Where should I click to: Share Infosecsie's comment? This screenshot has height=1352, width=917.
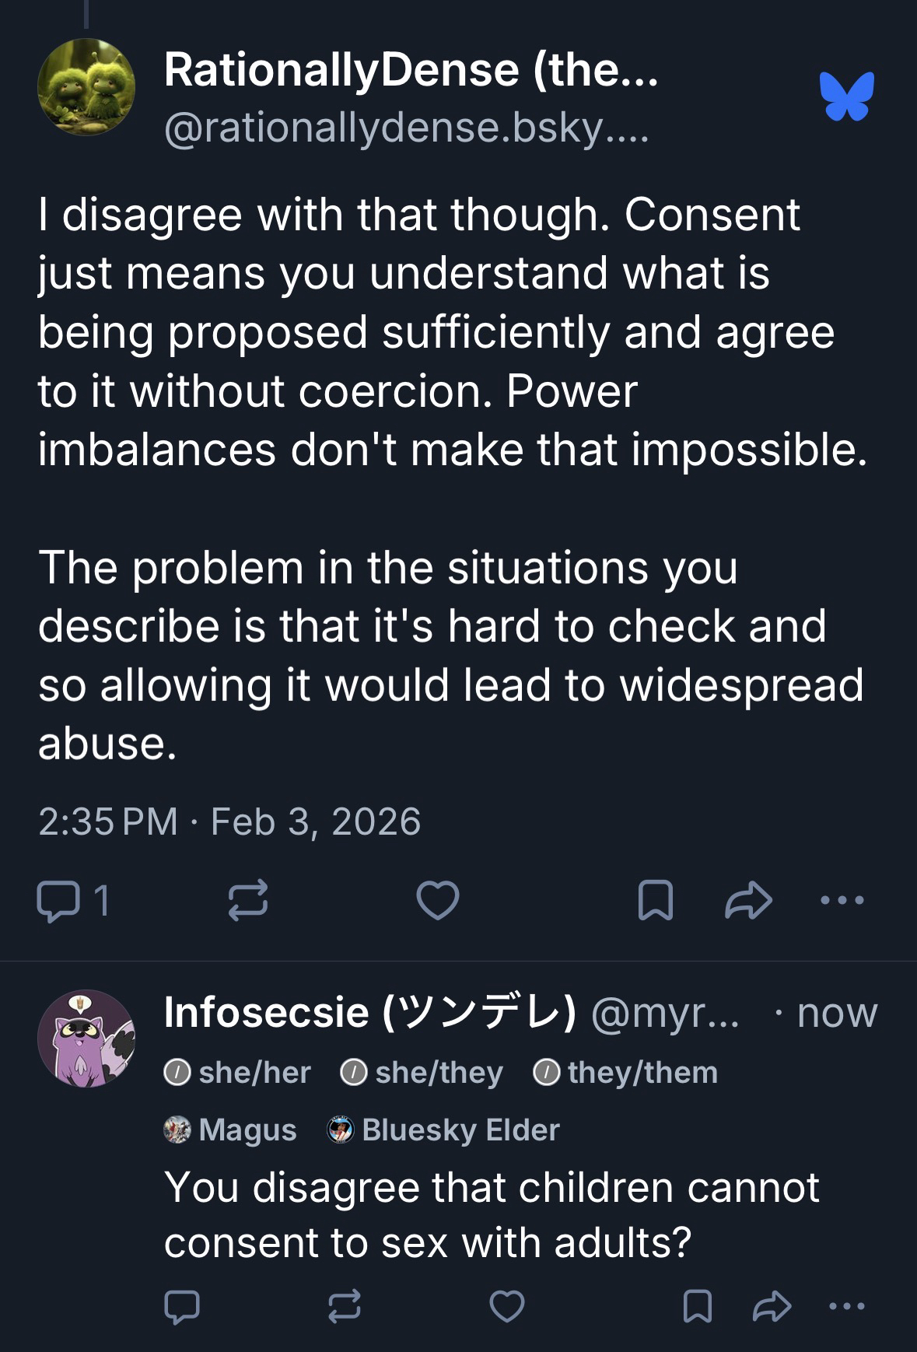772,1306
